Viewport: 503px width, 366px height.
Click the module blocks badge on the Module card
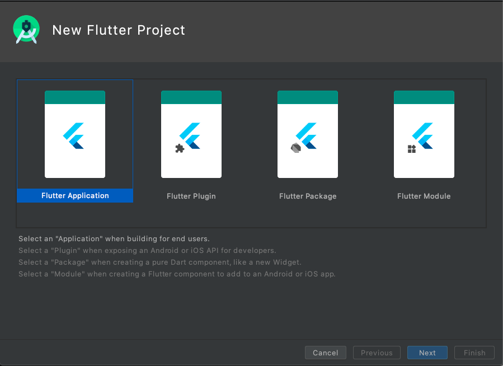pyautogui.click(x=412, y=149)
